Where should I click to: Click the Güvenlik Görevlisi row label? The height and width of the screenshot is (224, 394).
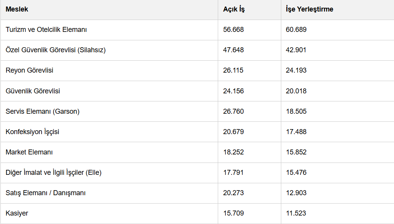pyautogui.click(x=33, y=91)
